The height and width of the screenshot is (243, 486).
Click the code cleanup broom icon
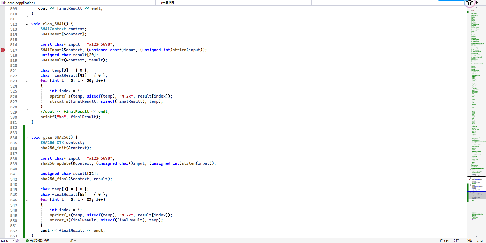tap(71, 241)
